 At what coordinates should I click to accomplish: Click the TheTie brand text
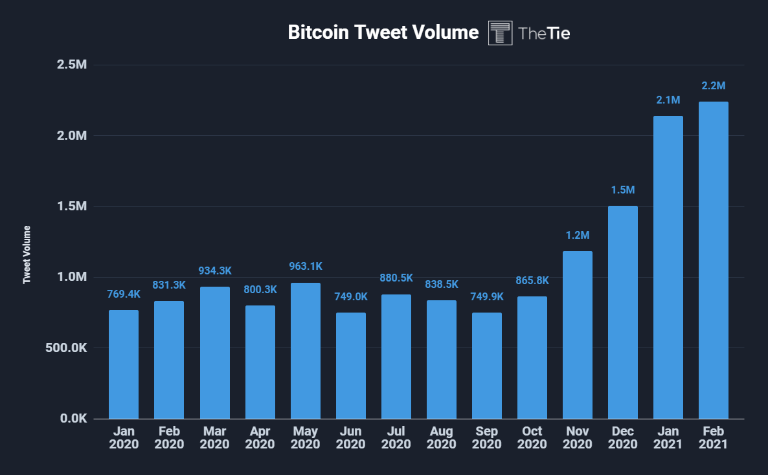coord(544,33)
